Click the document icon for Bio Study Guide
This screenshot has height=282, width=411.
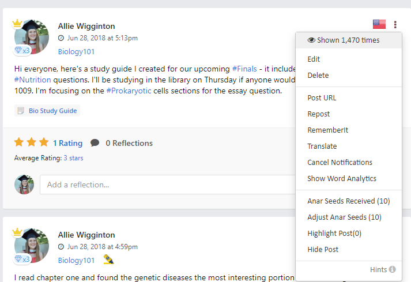[x=21, y=111]
